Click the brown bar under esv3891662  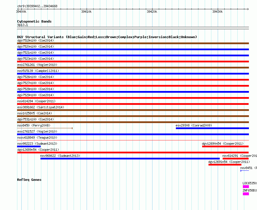(133, 110)
